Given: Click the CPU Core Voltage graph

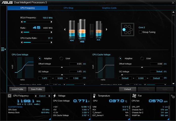Looking at the screenshot, I should (x=24, y=67).
